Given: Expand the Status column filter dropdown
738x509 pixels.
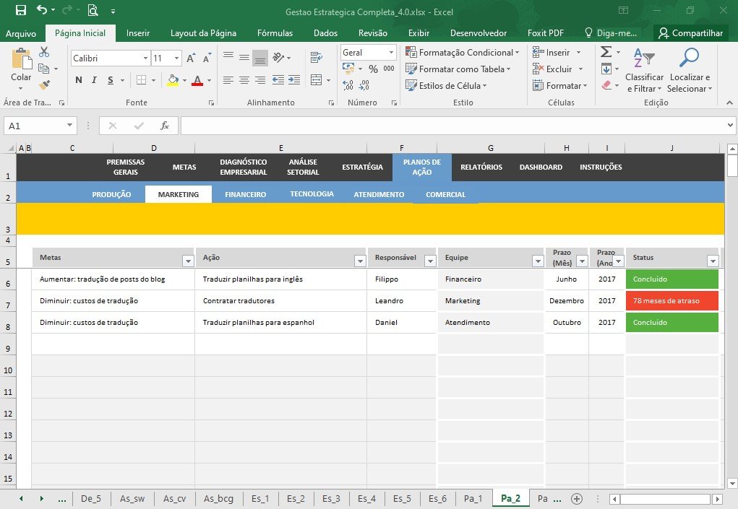Looking at the screenshot, I should tap(713, 261).
